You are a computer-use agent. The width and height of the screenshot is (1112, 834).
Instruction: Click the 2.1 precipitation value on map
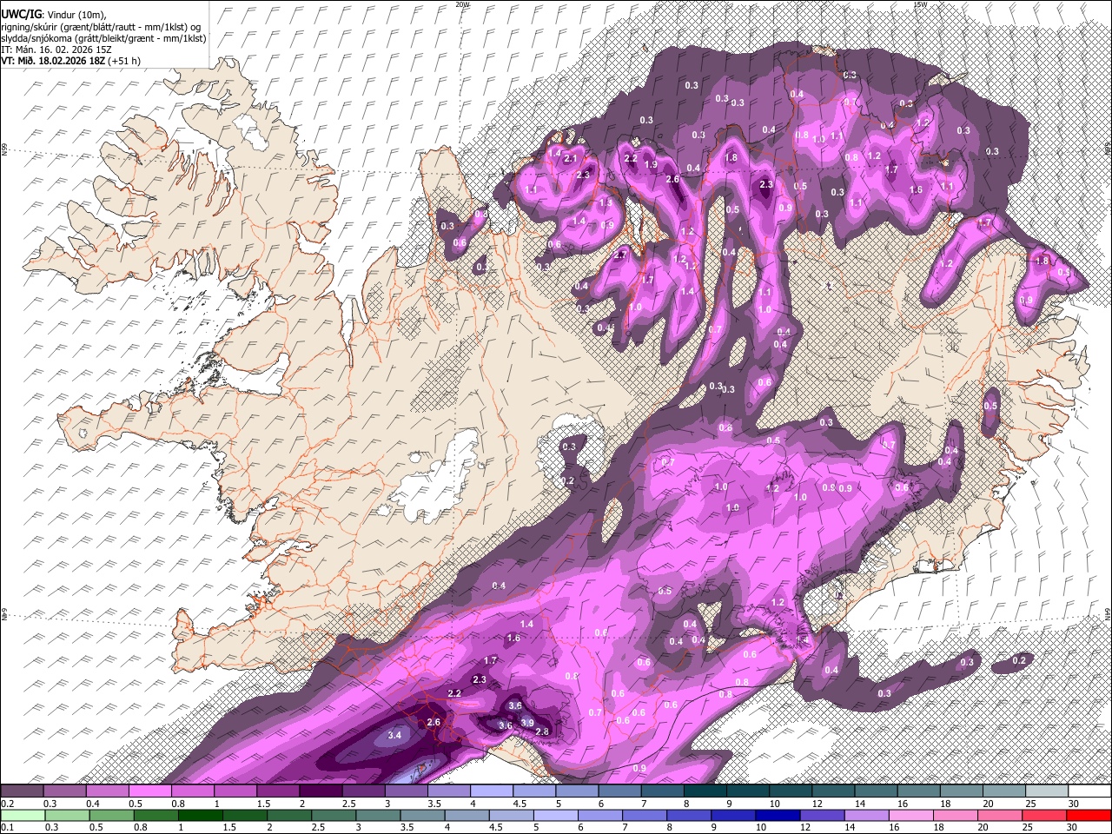click(x=571, y=159)
